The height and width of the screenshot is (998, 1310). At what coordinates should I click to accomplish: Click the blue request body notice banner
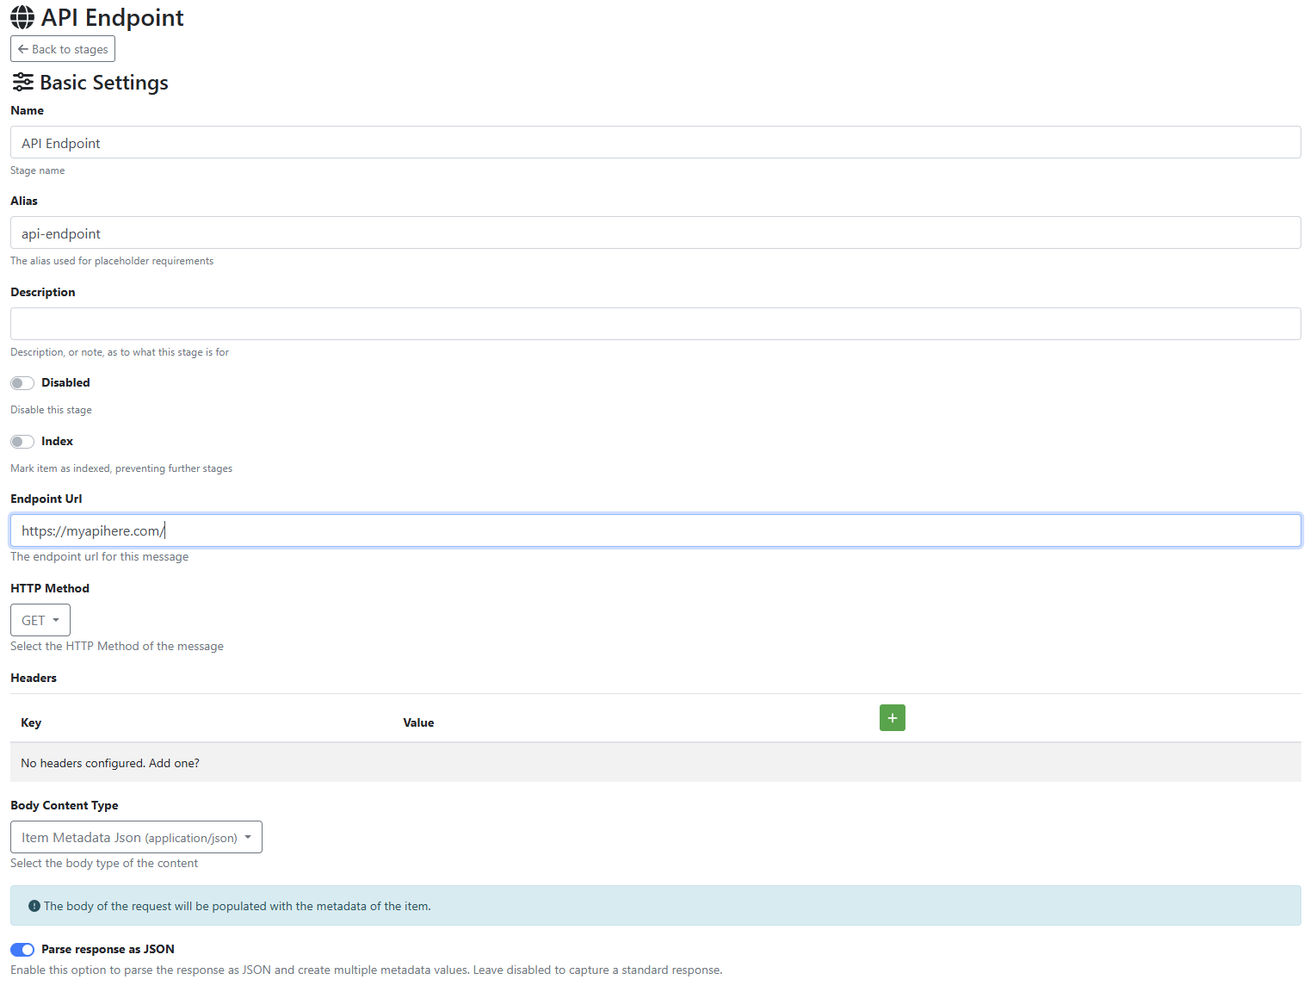coord(655,906)
